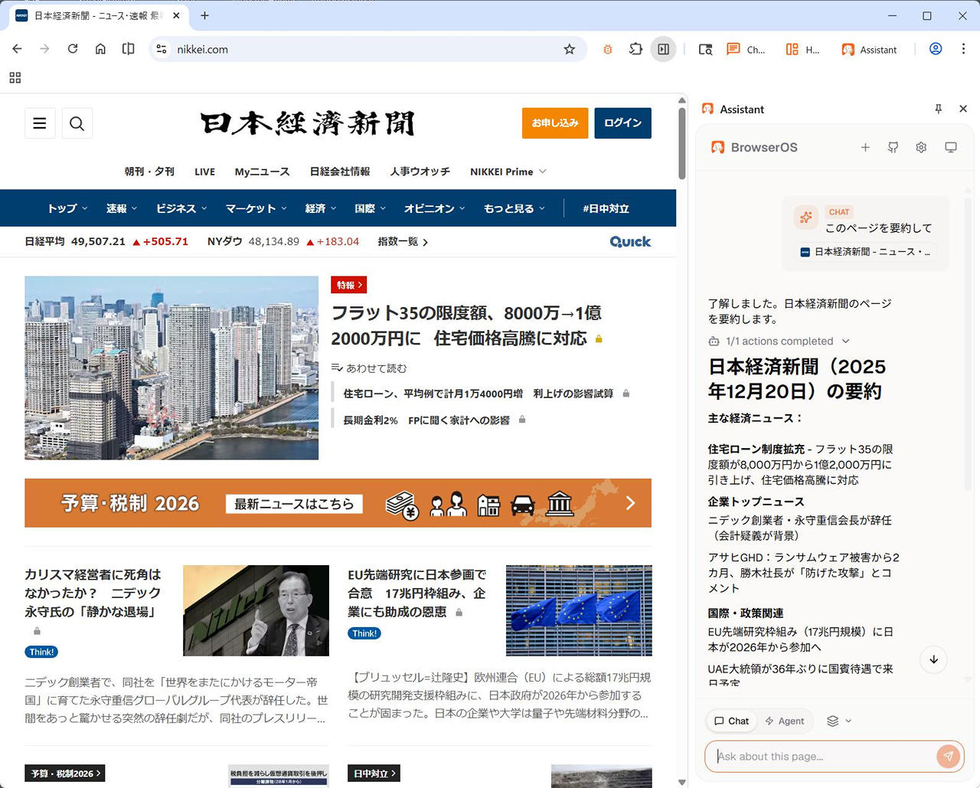Start a new chat with plus icon
This screenshot has width=980, height=788.
point(865,147)
